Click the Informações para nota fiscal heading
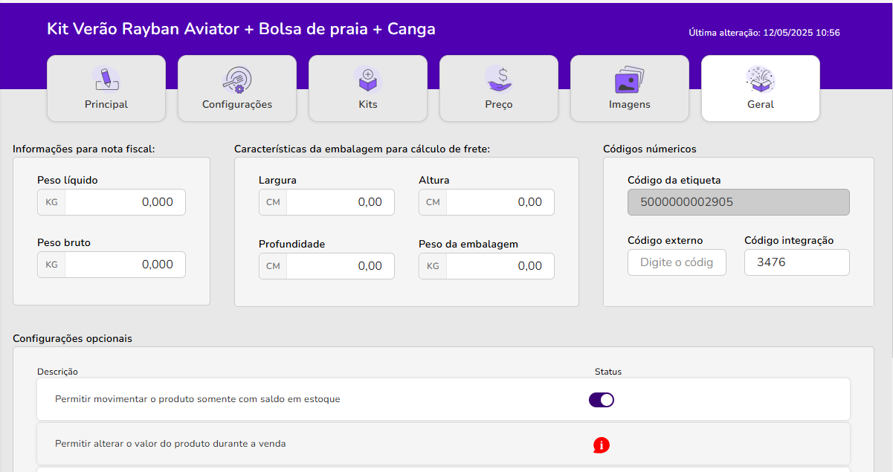Image resolution: width=893 pixels, height=472 pixels. [x=84, y=149]
